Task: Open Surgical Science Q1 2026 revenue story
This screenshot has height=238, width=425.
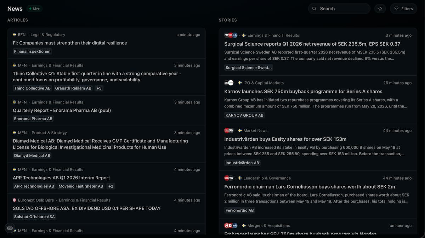Action: [x=312, y=44]
